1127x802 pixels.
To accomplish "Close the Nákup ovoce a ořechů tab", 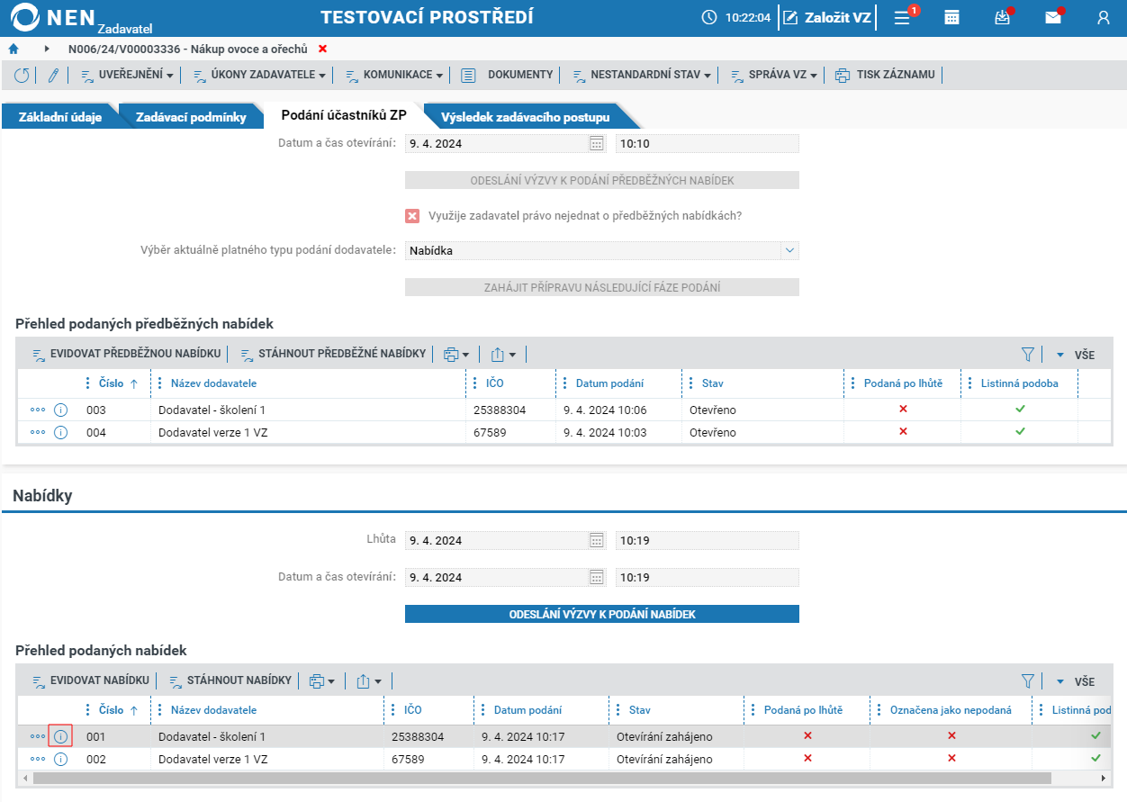I will pyautogui.click(x=323, y=49).
